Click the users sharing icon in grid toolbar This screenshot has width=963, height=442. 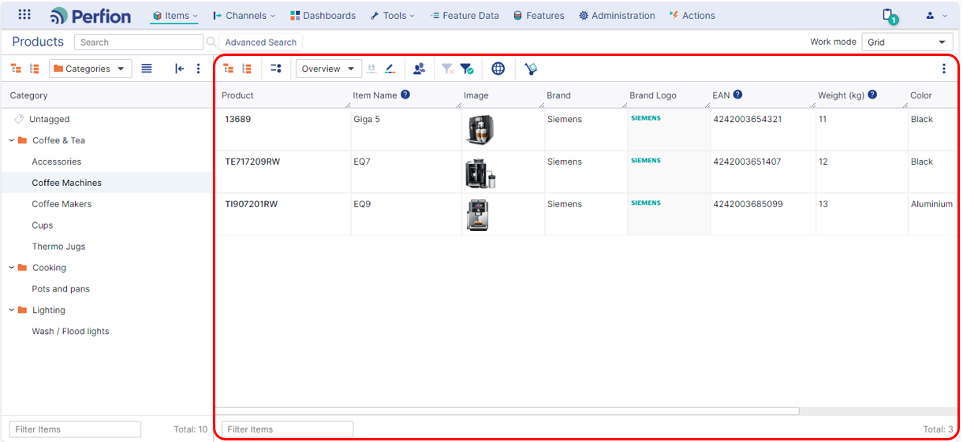(419, 69)
